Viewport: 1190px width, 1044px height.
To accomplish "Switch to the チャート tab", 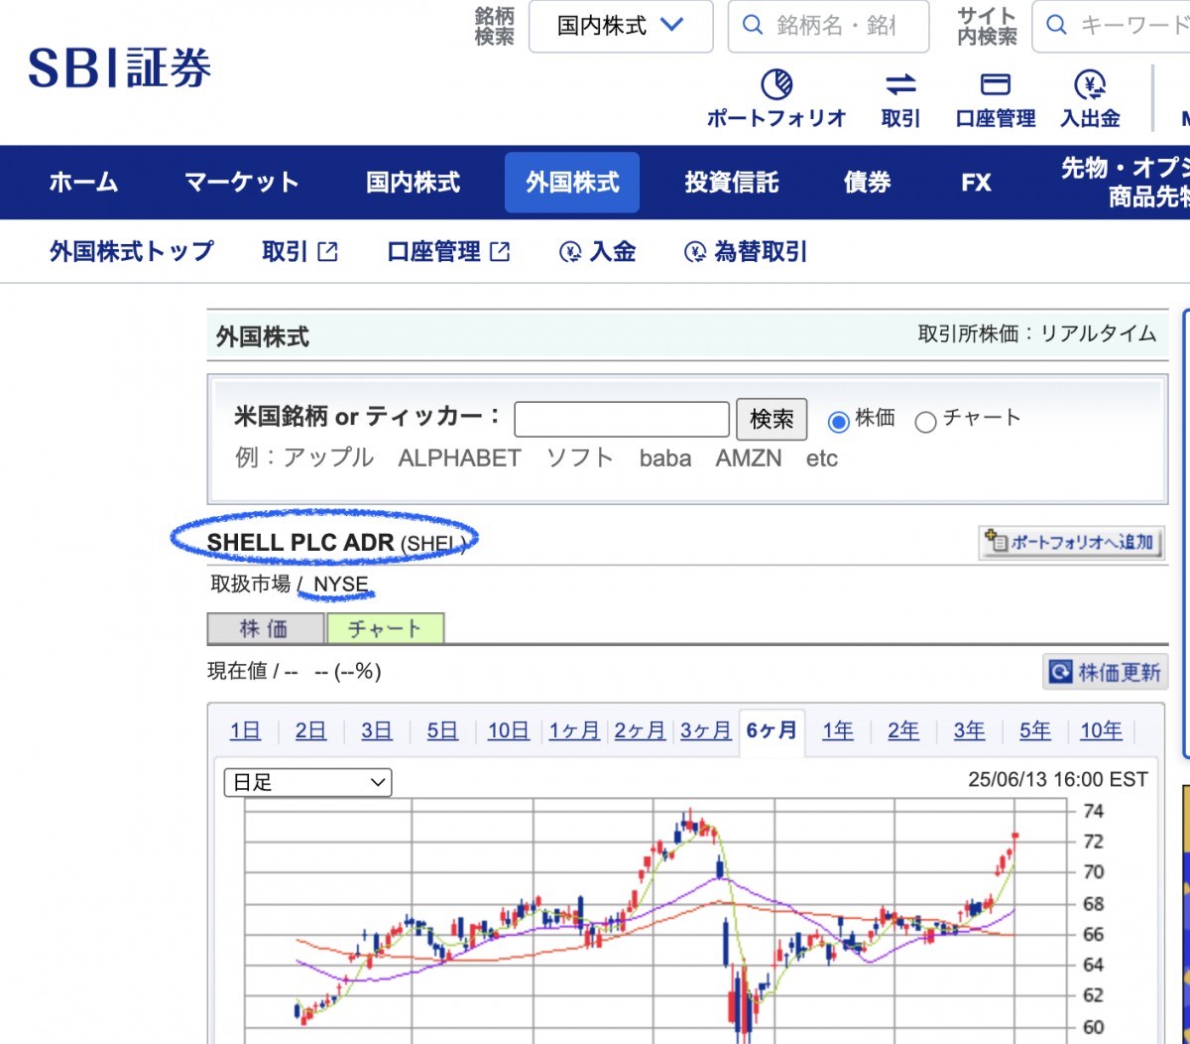I will pos(385,628).
